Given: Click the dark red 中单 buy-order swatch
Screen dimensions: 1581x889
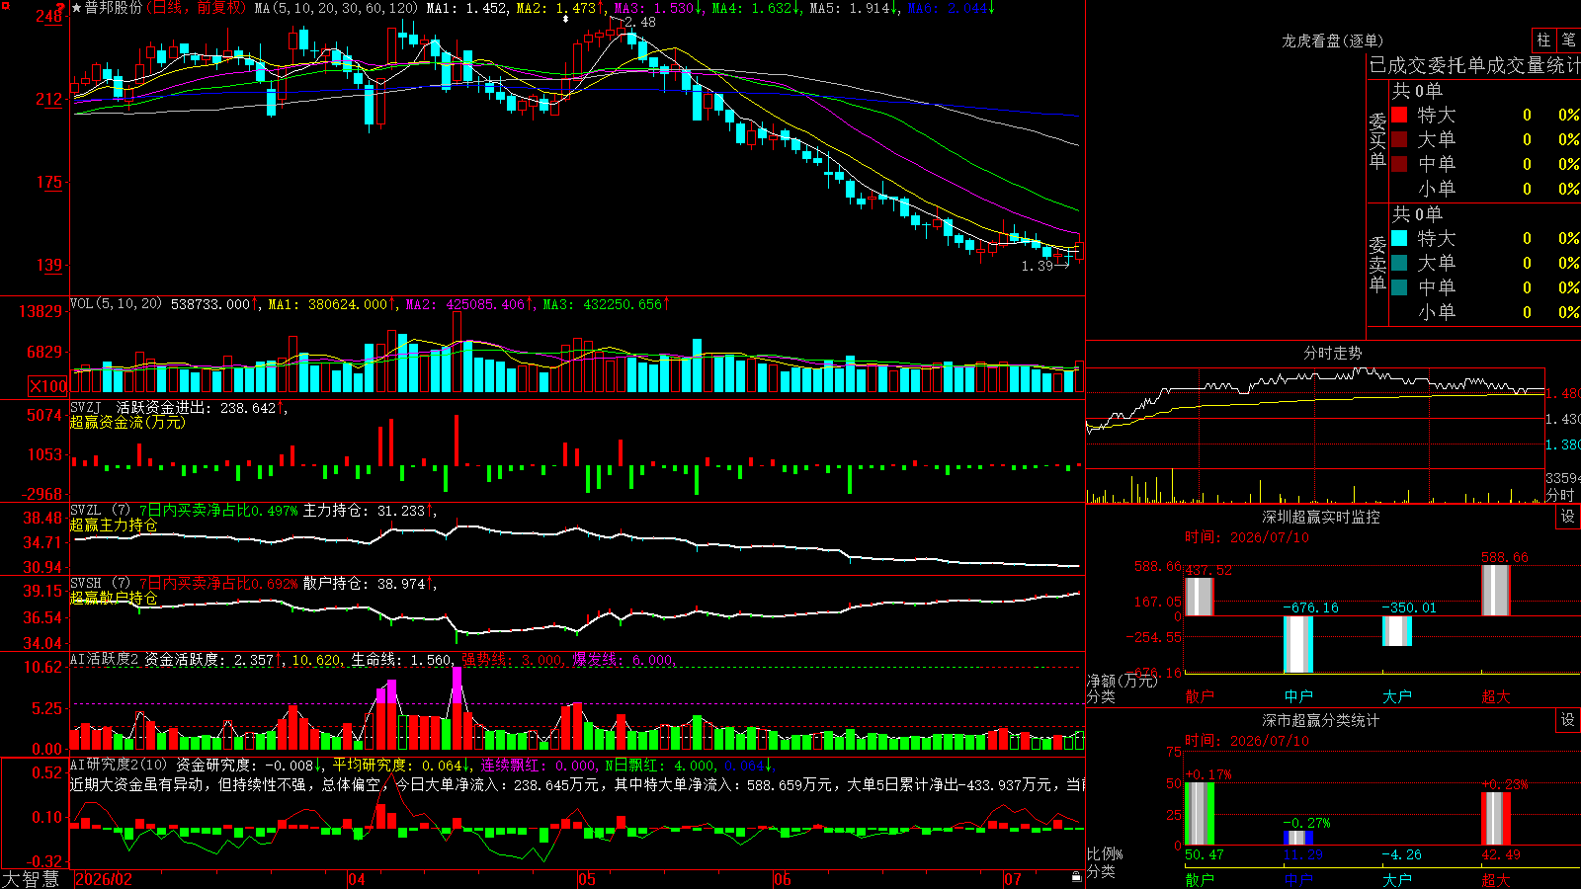Looking at the screenshot, I should click(1399, 164).
